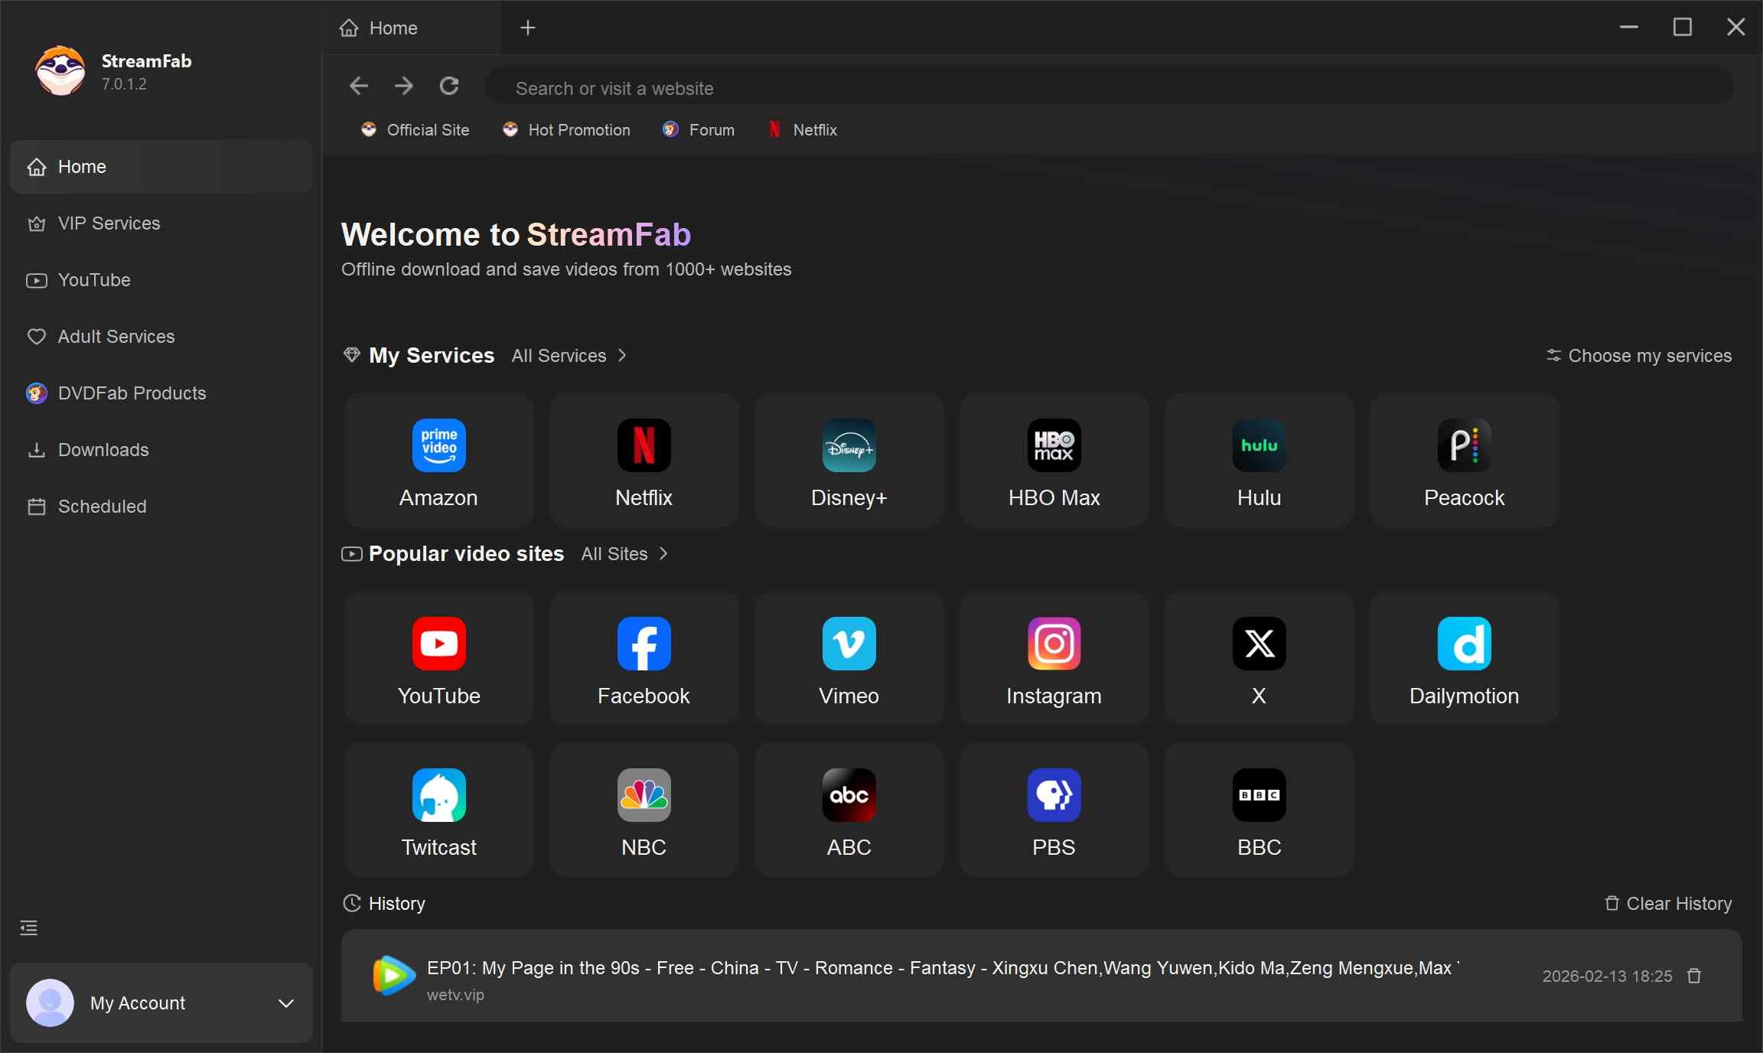The width and height of the screenshot is (1763, 1053).
Task: Open the Twitcast video site
Action: [438, 808]
